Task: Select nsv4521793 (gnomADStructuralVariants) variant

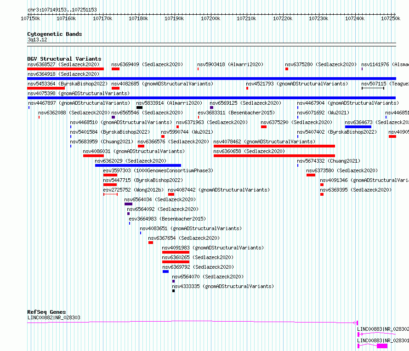Action: tap(297, 84)
